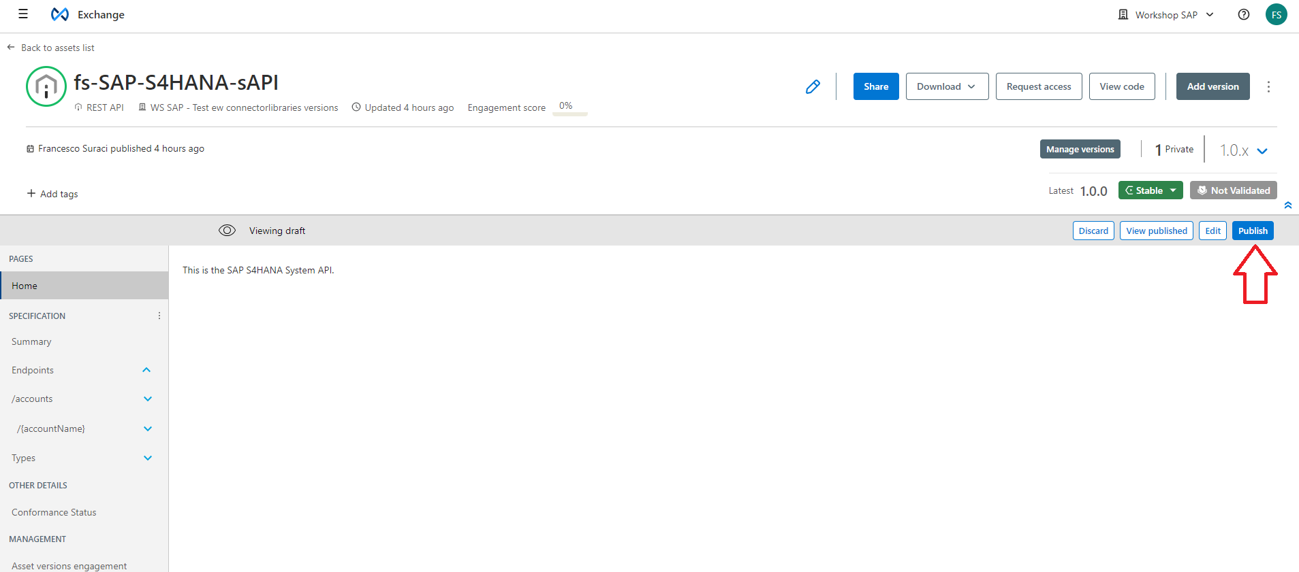Discard the current draft
This screenshot has width=1299, height=572.
[1093, 231]
